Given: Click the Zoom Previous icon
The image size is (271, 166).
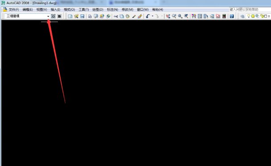Looking at the screenshot, I should tap(186, 16).
